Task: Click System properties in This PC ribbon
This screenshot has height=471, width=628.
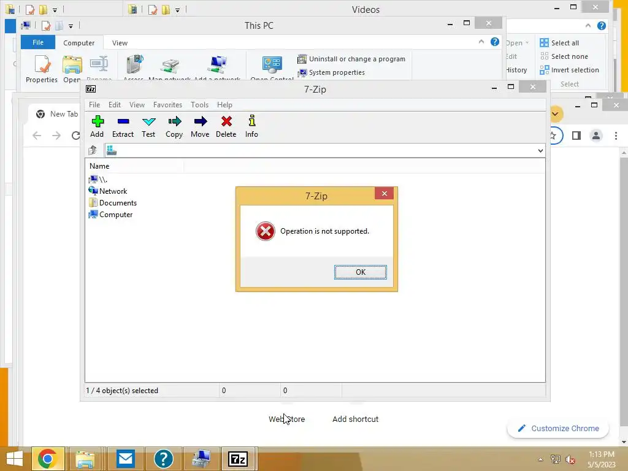Action: coord(331,72)
